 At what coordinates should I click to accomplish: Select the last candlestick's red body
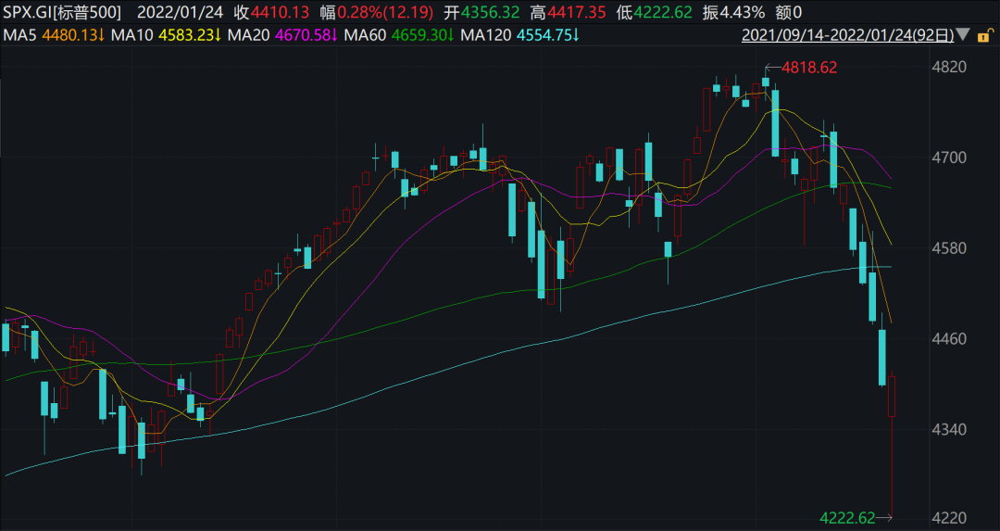[x=892, y=397]
